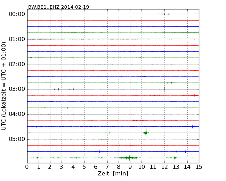Click the plot title BW.BE1..EHZ 2014-02-19
This screenshot has height=181, width=226.
tap(58, 7)
